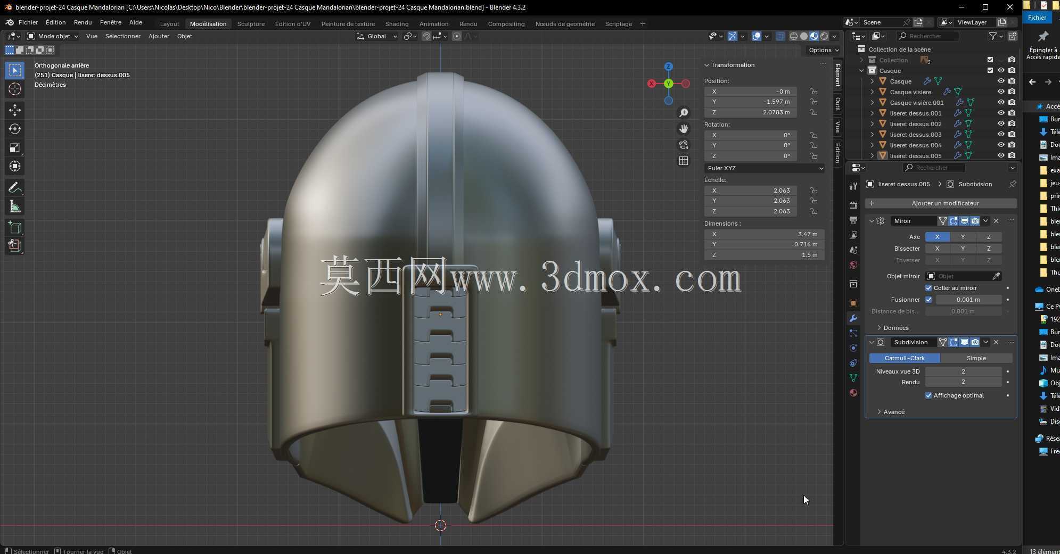
Task: Click Ajouter un modificateur button
Action: [x=941, y=203]
